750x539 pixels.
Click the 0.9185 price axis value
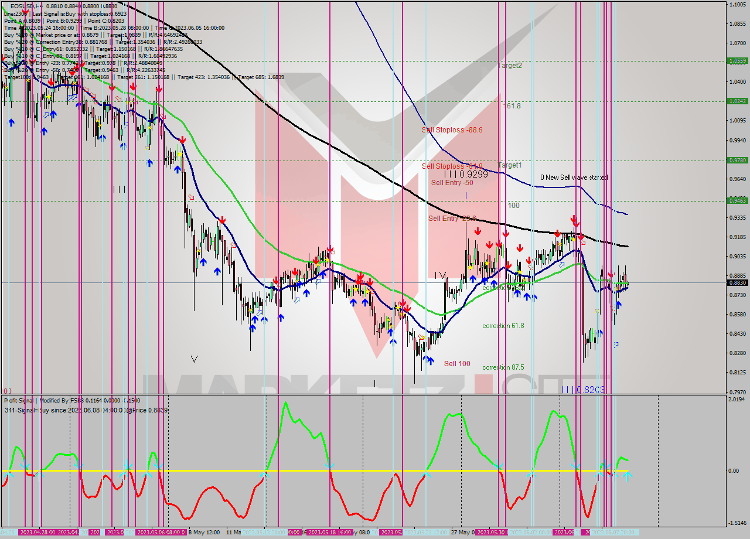pos(737,237)
